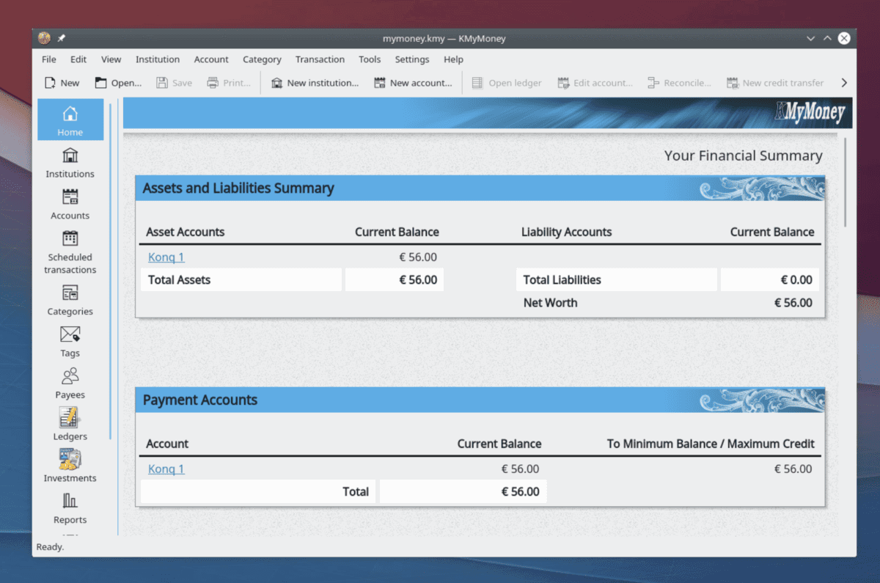This screenshot has width=880, height=583.
Task: Click the sidebar vertical scrollbar
Action: click(110, 271)
